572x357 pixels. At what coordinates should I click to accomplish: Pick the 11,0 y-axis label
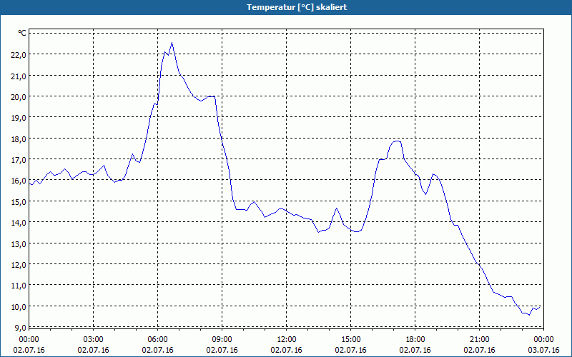(19, 285)
